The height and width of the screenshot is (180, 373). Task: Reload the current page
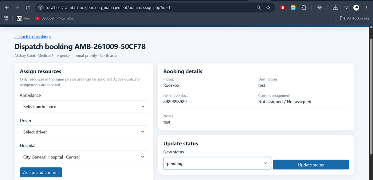pyautogui.click(x=28, y=8)
